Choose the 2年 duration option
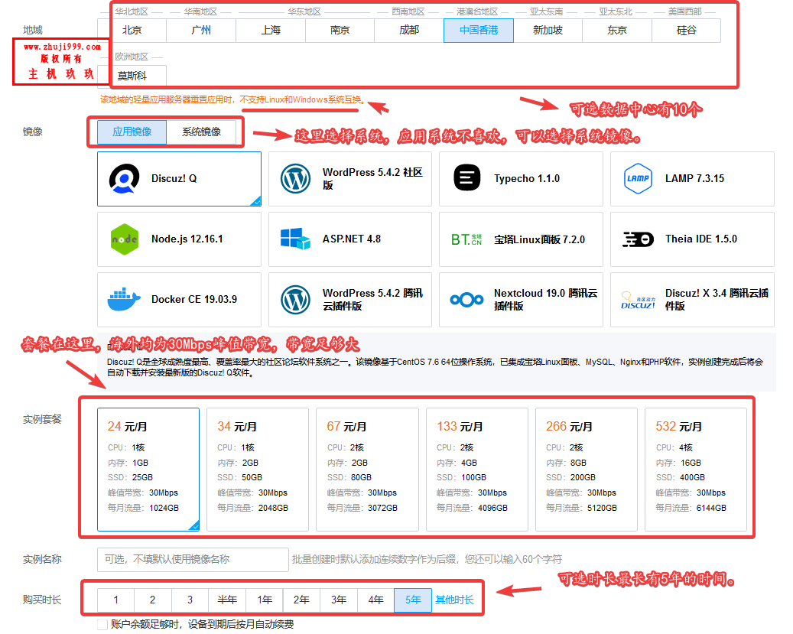793x634 pixels. [x=301, y=600]
